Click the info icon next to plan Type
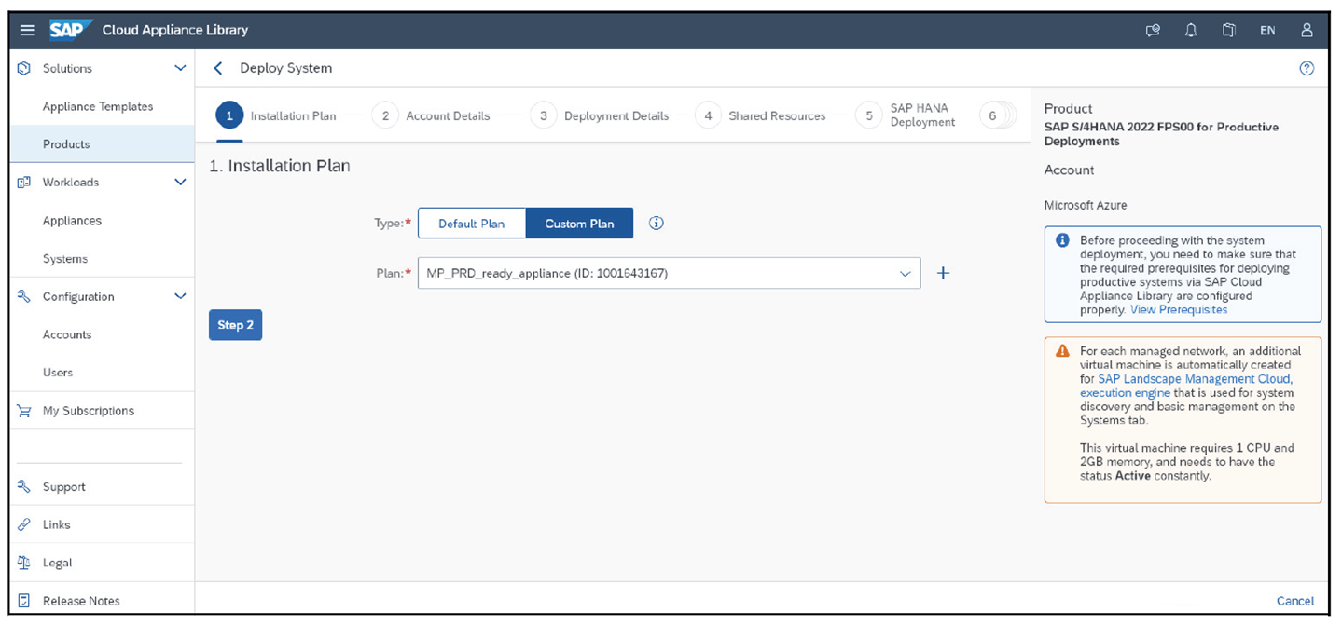Viewport: 1342px width, 625px height. [656, 223]
